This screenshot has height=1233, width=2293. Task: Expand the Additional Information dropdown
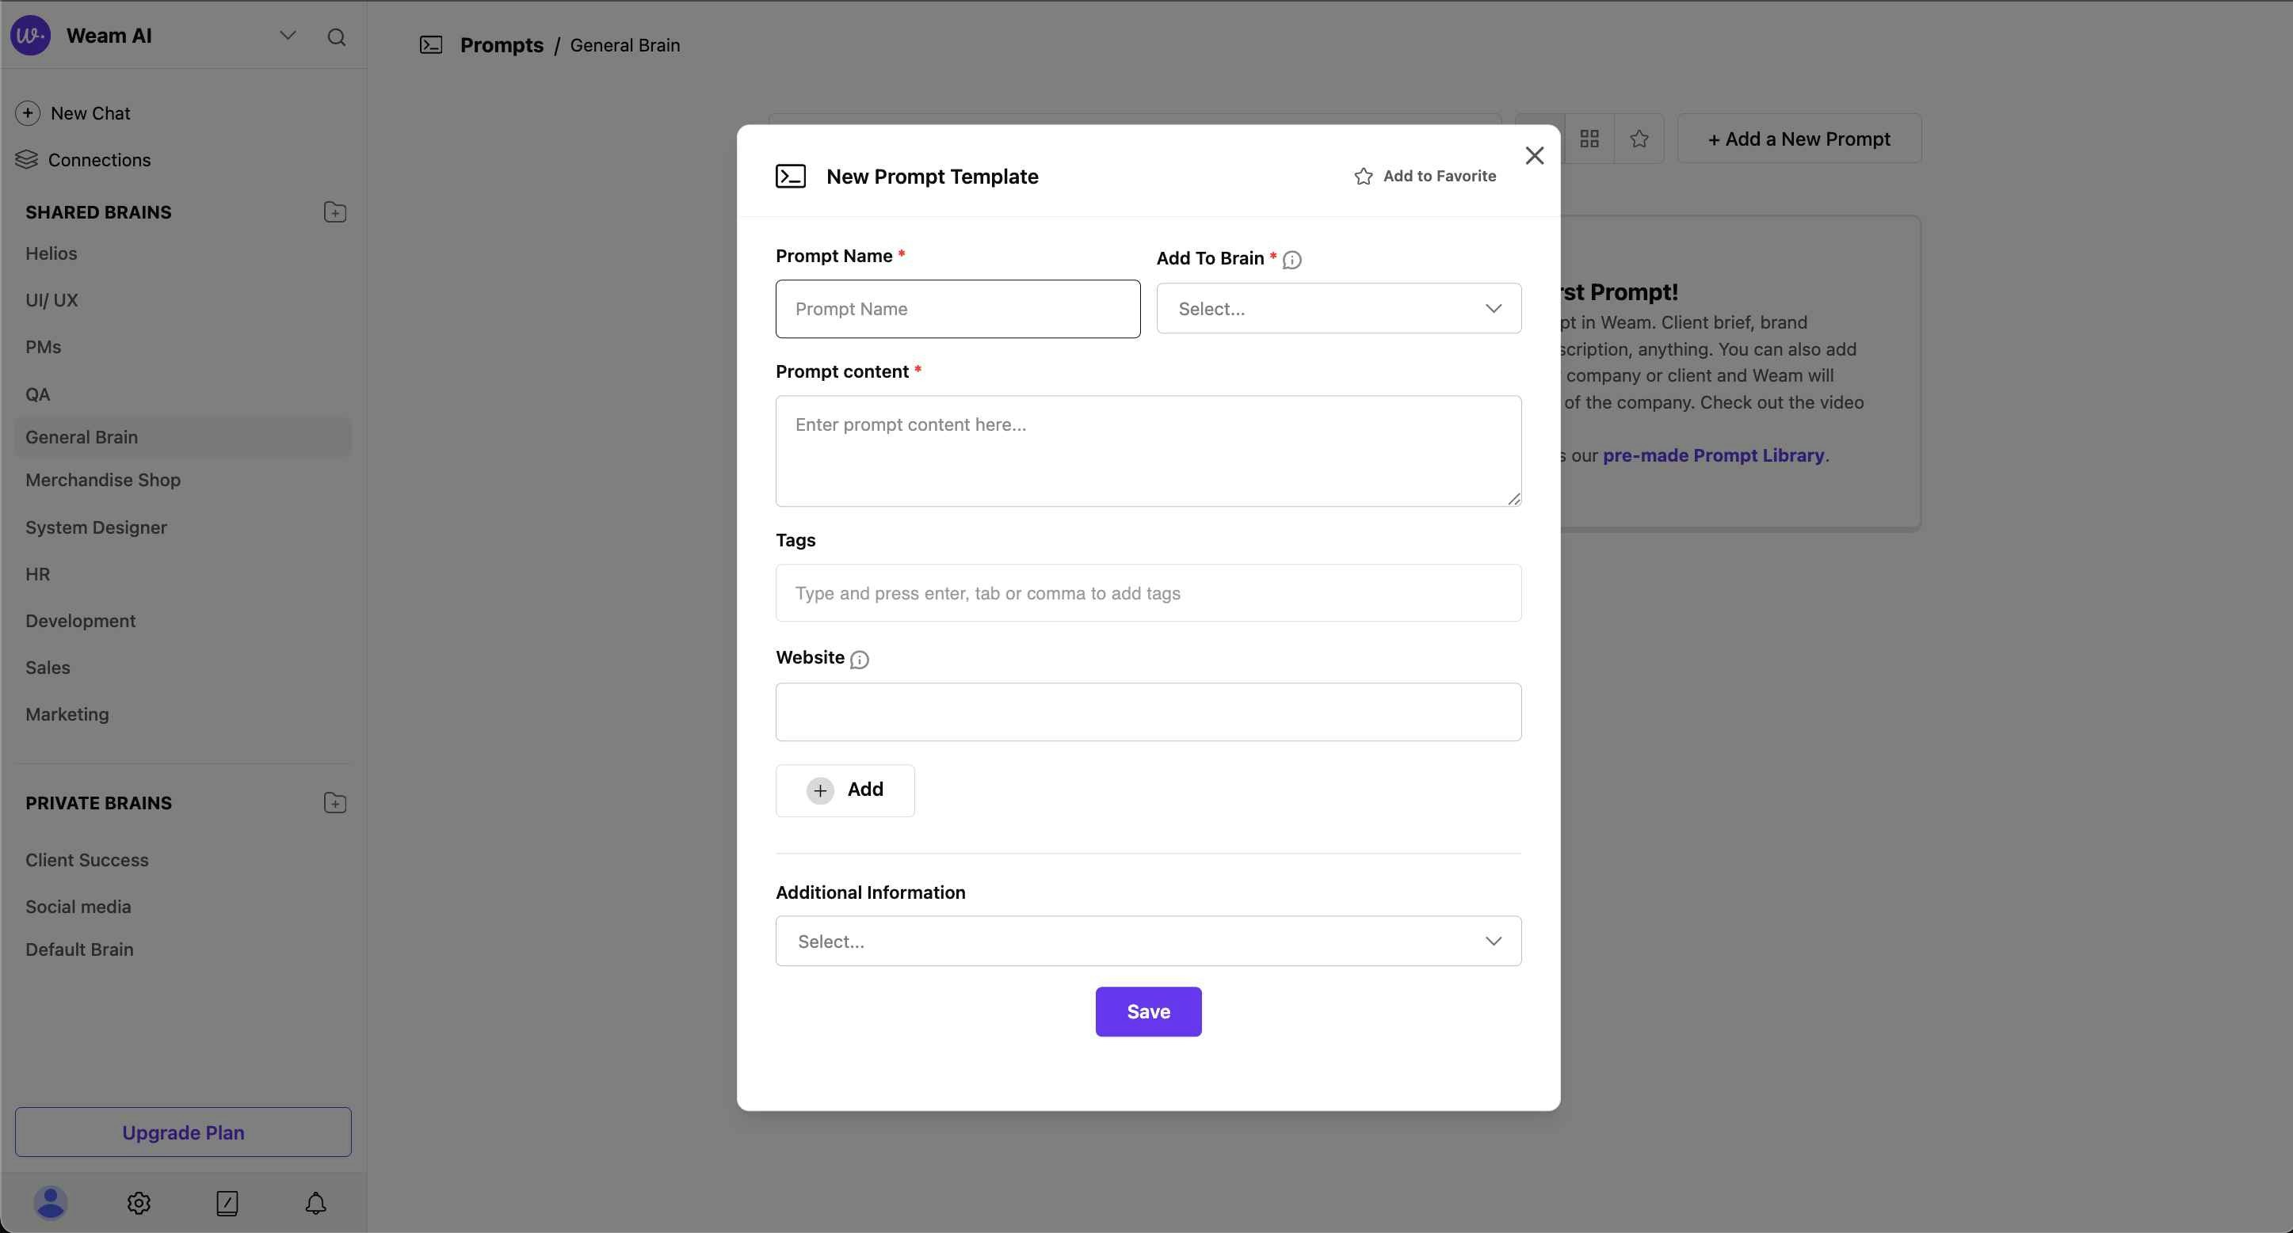coord(1147,942)
